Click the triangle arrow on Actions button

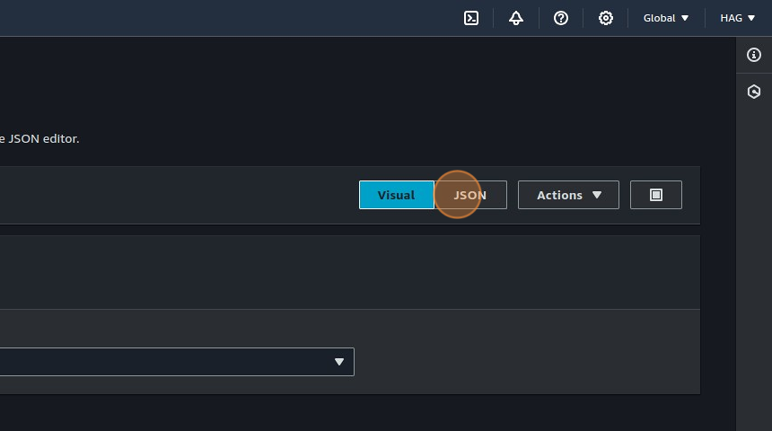(x=597, y=195)
